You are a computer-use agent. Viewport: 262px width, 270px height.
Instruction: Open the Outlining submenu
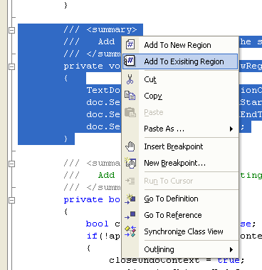coord(180,249)
